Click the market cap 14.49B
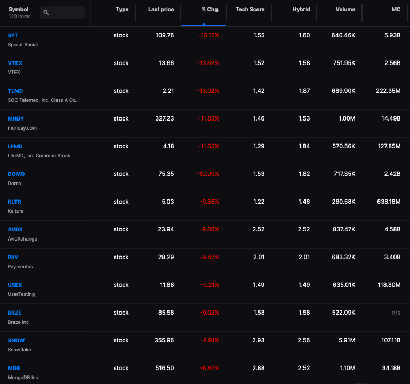Screen dimensions: 410x384 tap(391, 118)
